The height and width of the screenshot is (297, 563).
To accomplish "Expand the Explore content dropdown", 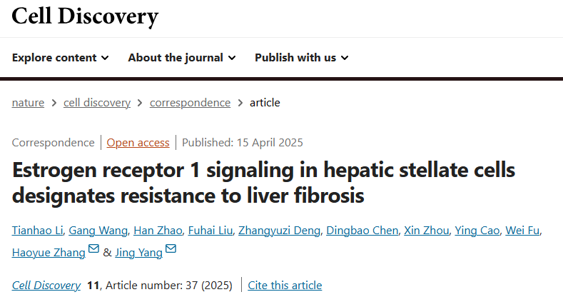I will click(61, 57).
